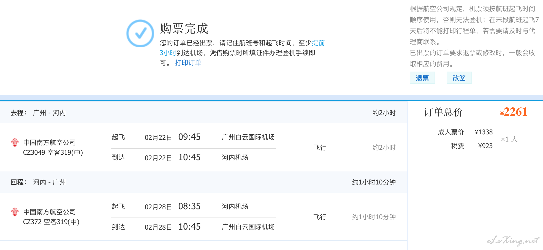Click 约1小时10分钟 in the return header bar
Screen dimensions: 543x250
pyautogui.click(x=374, y=182)
